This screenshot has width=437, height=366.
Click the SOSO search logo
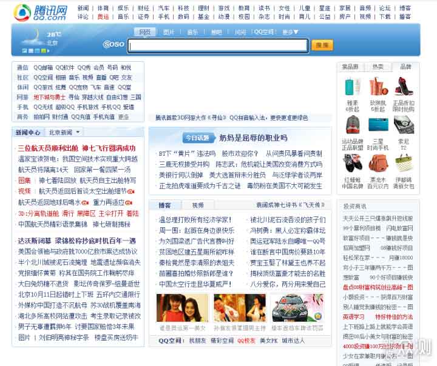[113, 44]
